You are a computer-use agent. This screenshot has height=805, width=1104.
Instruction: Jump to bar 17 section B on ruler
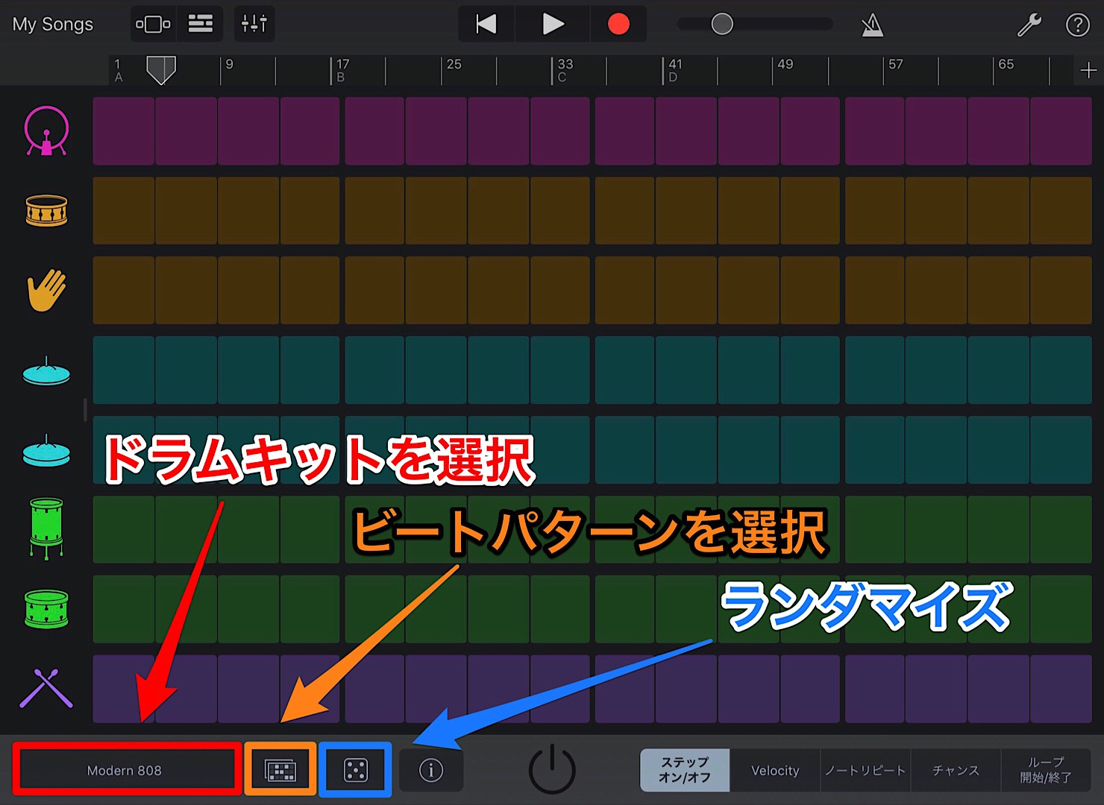(342, 70)
